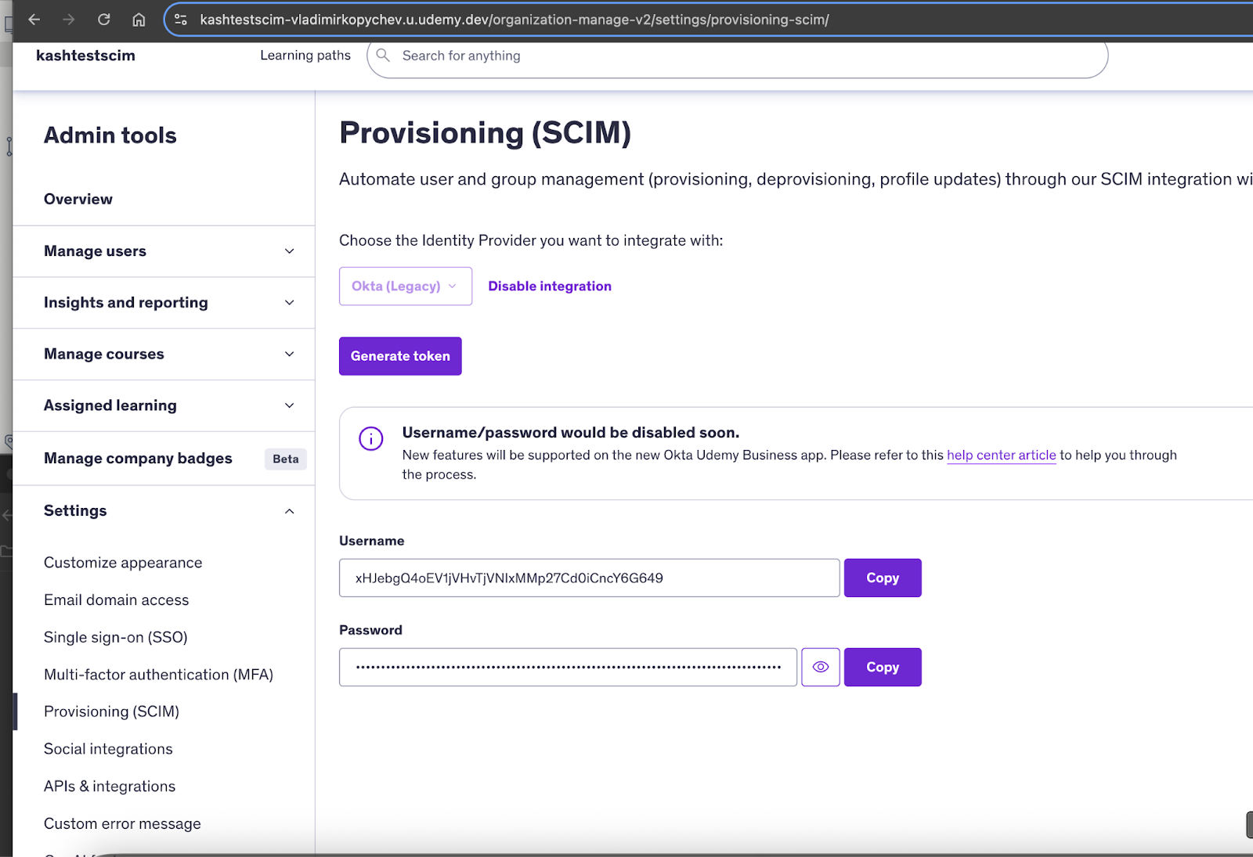Open the help center article link

point(1001,455)
